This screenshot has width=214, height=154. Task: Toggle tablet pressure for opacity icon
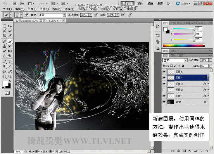coord(96,15)
